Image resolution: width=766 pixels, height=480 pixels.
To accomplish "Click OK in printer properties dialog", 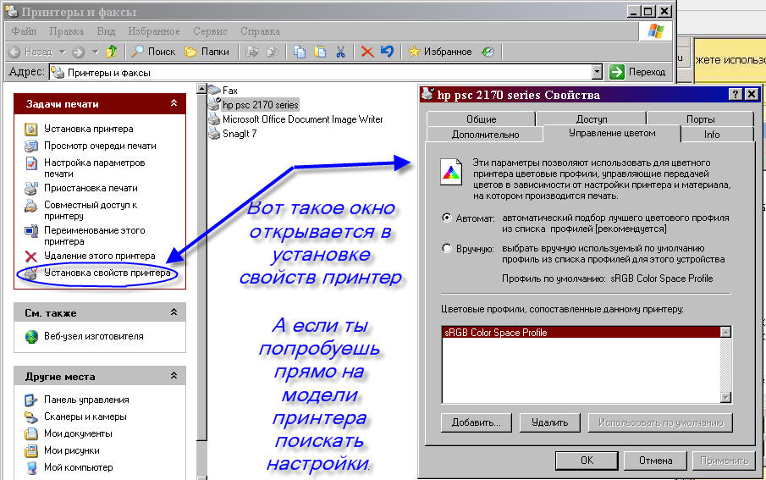I will 587,461.
